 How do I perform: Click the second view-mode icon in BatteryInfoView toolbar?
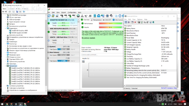(x=129, y=22)
